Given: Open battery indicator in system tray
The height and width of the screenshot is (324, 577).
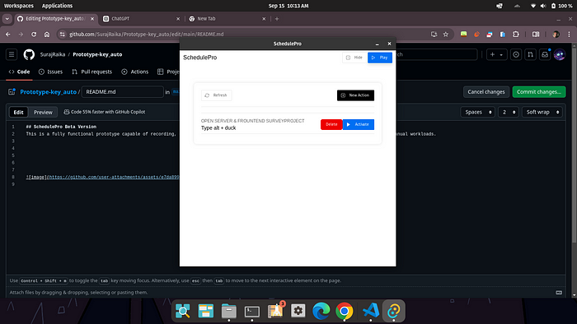Looking at the screenshot, I should pos(561,6).
